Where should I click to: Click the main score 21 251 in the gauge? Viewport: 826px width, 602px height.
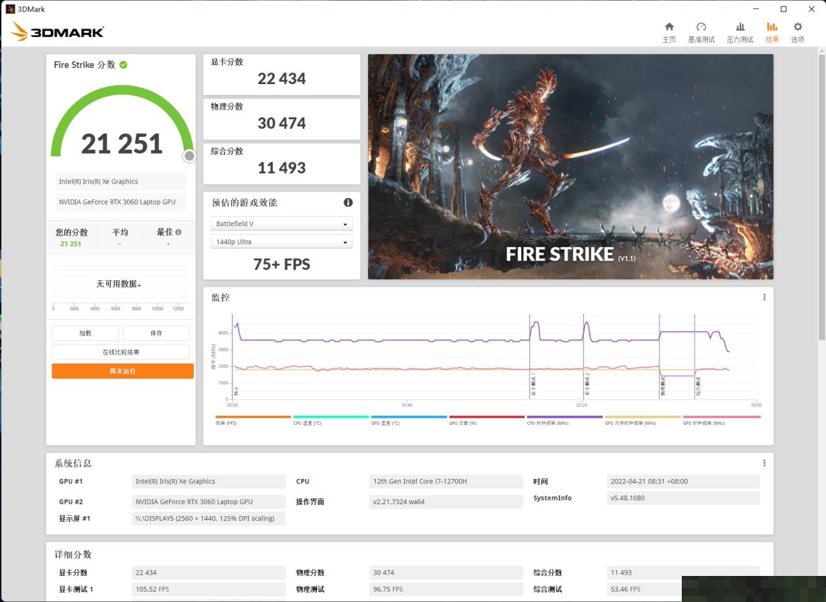(122, 144)
